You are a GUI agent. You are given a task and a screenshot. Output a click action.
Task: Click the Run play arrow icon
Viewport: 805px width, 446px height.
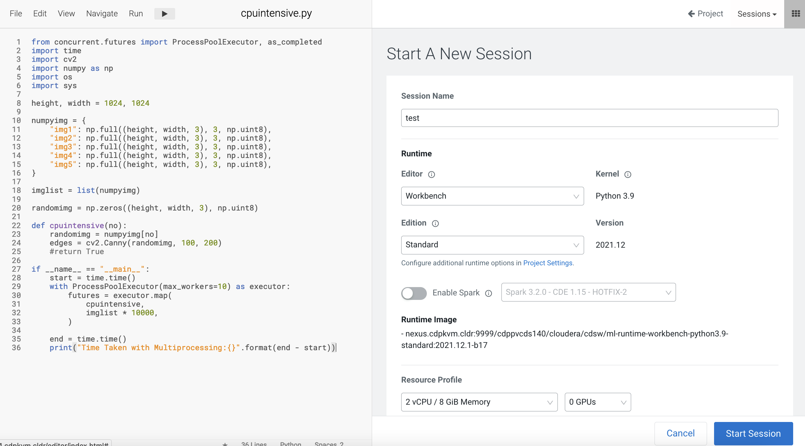click(x=165, y=14)
